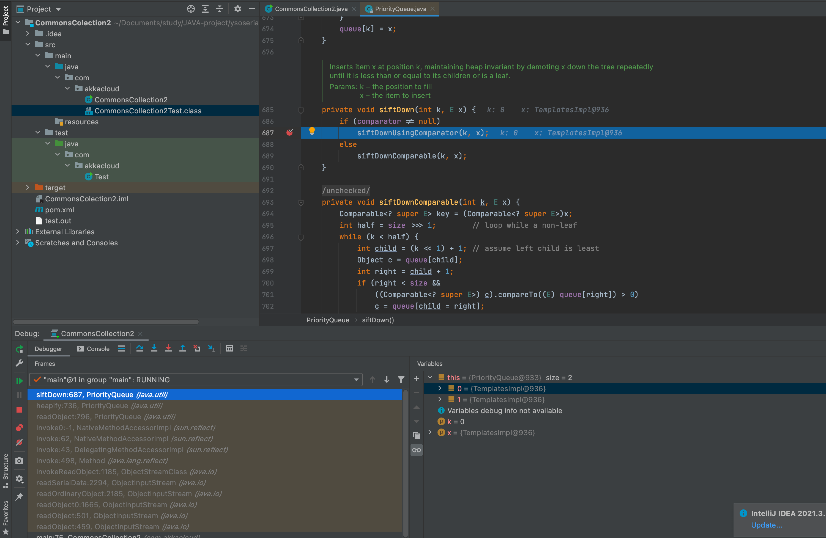
Task: Open the Structure tool window tab
Action: point(6,471)
